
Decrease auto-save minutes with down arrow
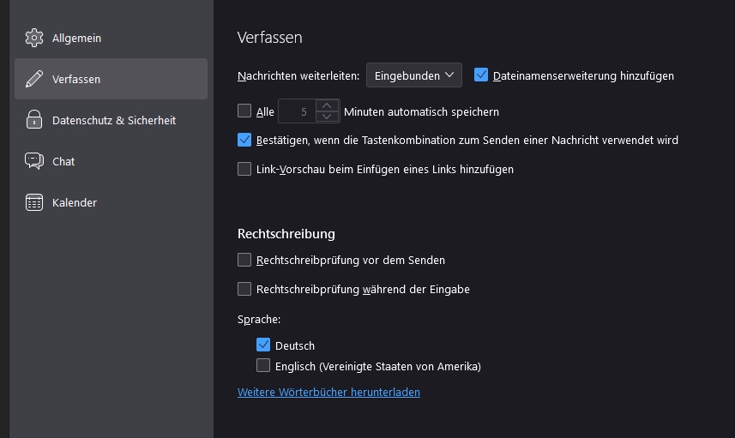327,117
